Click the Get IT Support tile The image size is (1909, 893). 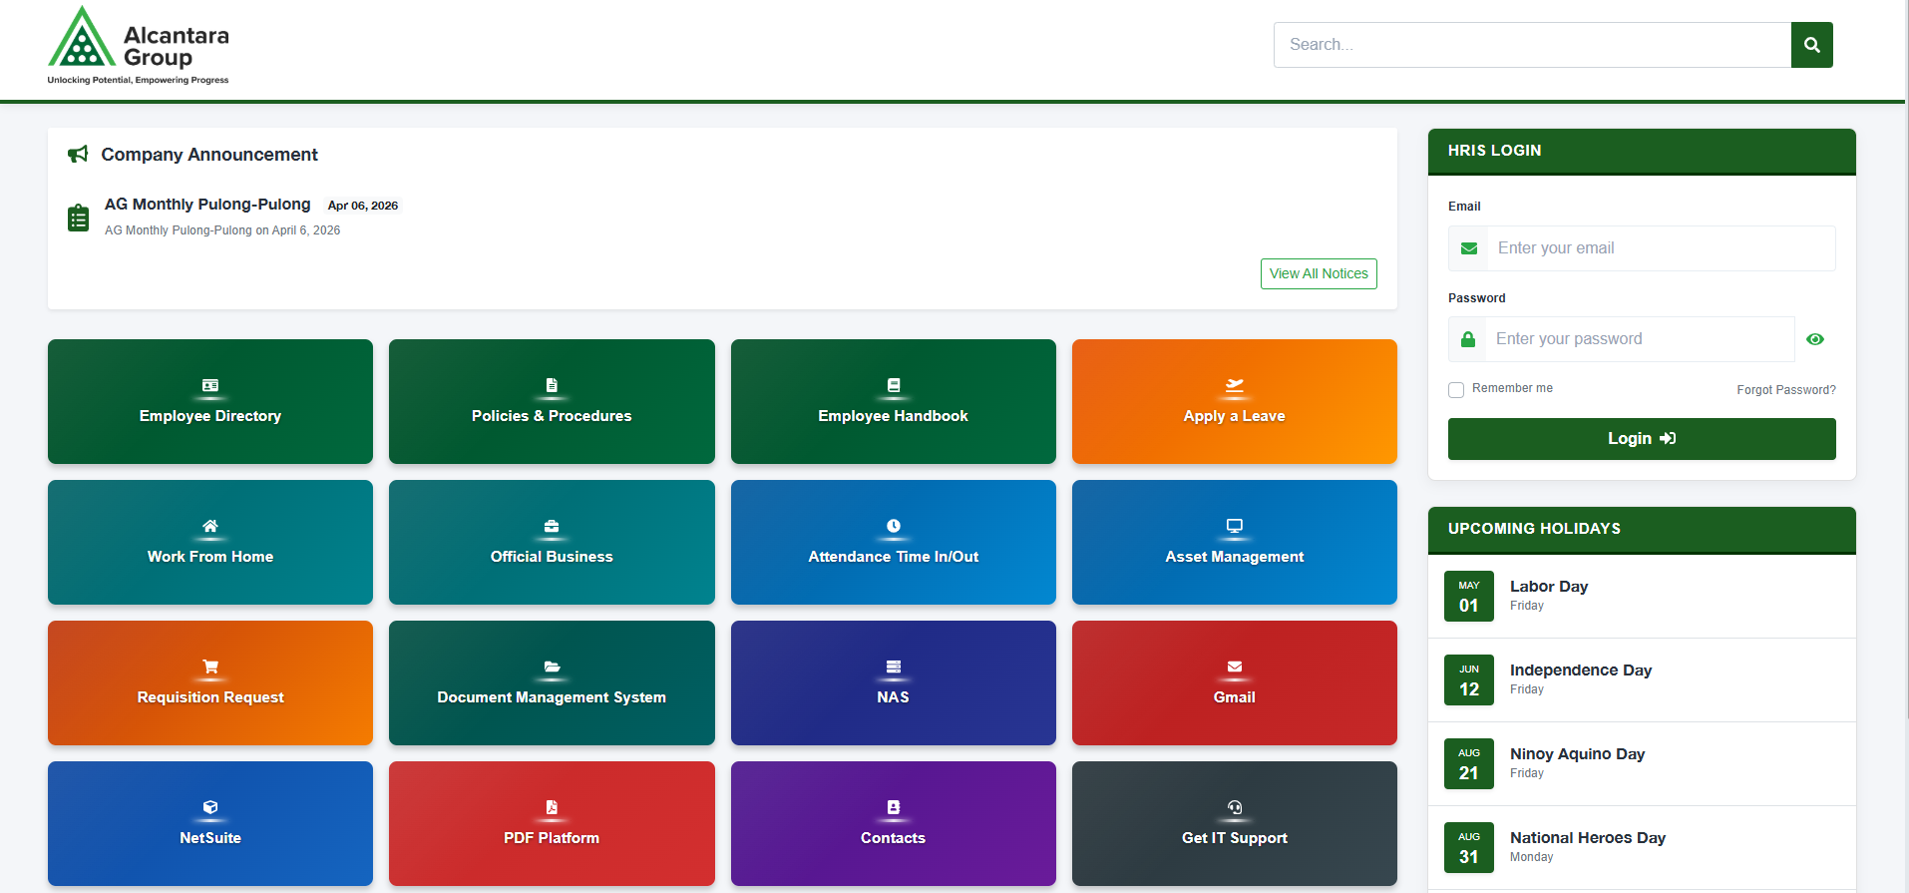(x=1234, y=824)
